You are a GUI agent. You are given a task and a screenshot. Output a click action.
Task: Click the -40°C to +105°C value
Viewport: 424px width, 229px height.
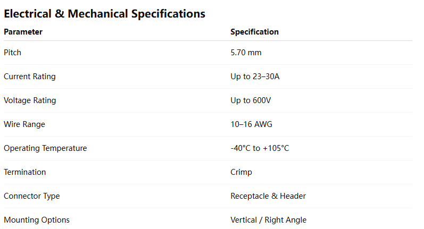pyautogui.click(x=260, y=148)
